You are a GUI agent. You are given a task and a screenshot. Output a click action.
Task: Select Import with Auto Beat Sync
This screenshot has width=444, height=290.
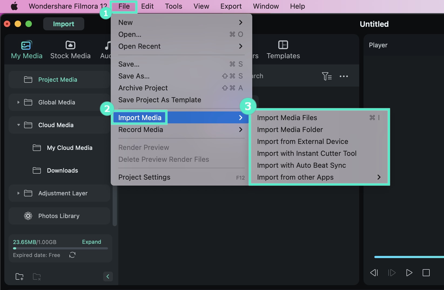click(x=301, y=165)
